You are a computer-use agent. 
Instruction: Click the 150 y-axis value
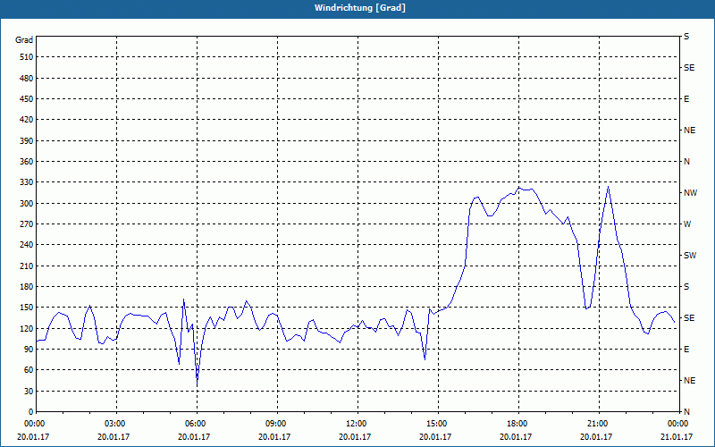tap(27, 308)
